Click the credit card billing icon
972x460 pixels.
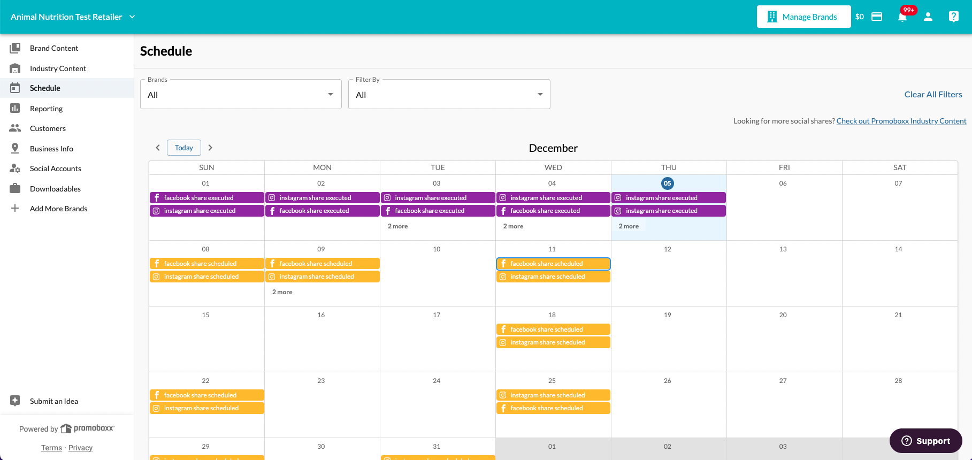(x=877, y=17)
